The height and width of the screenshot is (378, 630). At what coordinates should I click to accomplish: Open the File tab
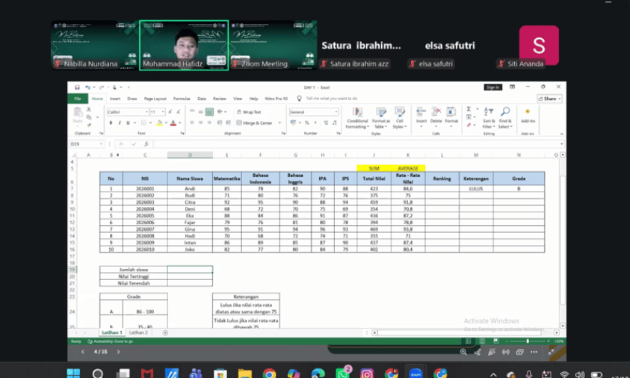78,99
